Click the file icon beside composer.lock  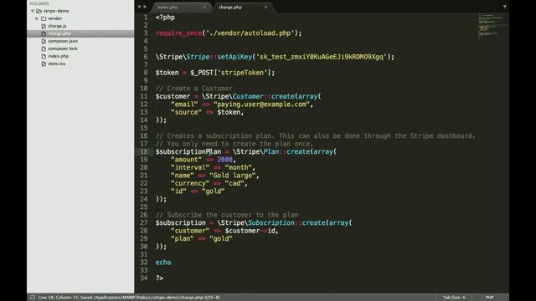tap(44, 48)
